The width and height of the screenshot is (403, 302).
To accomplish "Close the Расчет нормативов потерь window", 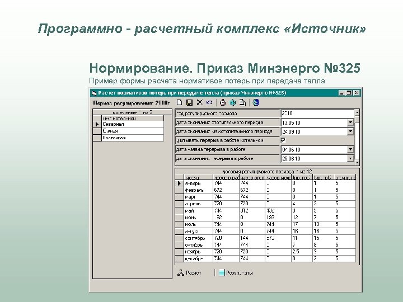I will coord(356,93).
